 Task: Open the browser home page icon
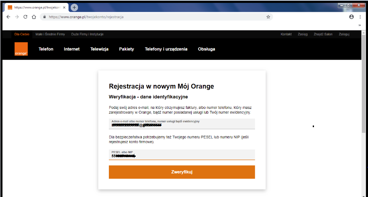coord(34,17)
